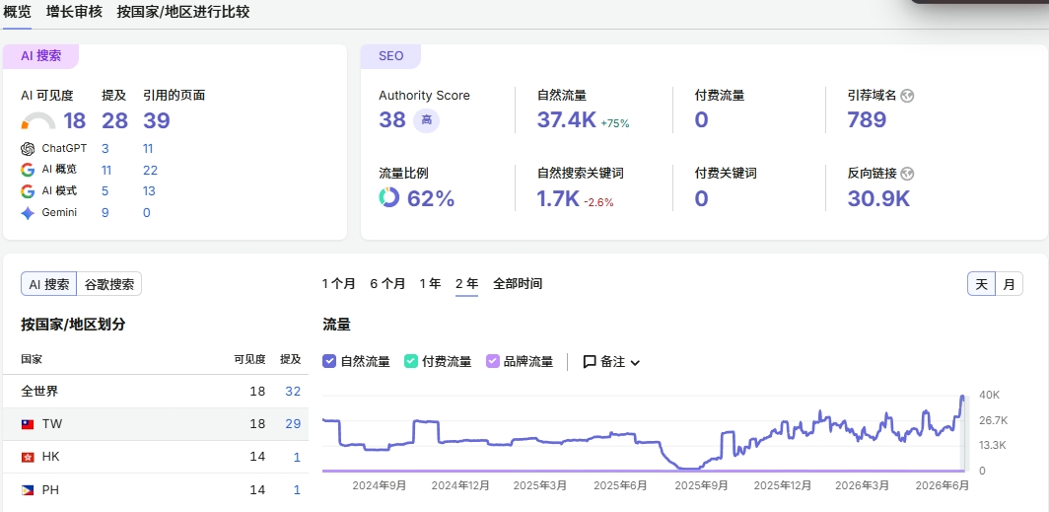Click the 流量比例 donut chart icon
The height and width of the screenshot is (512, 1049).
(x=388, y=197)
